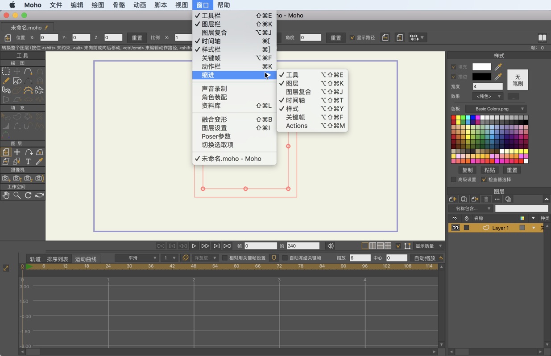Open the Basic Colors.png palette dropdown
Viewport: 551px width, 356px height.
[495, 108]
